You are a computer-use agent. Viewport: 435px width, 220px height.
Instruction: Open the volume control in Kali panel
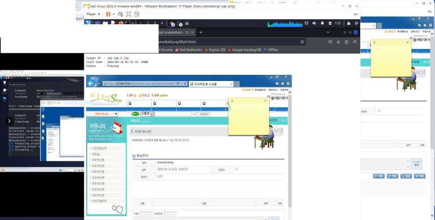315,23
